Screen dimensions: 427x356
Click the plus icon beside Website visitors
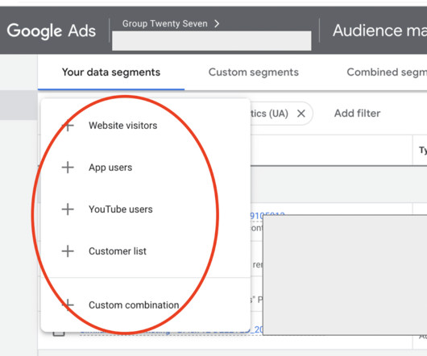click(68, 126)
